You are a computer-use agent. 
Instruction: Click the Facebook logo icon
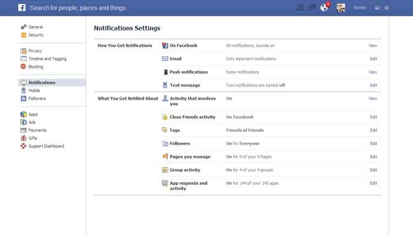(x=22, y=8)
